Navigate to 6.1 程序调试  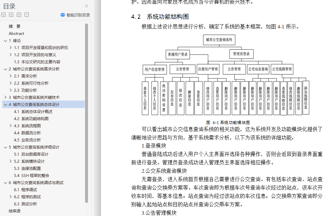tap(25, 190)
